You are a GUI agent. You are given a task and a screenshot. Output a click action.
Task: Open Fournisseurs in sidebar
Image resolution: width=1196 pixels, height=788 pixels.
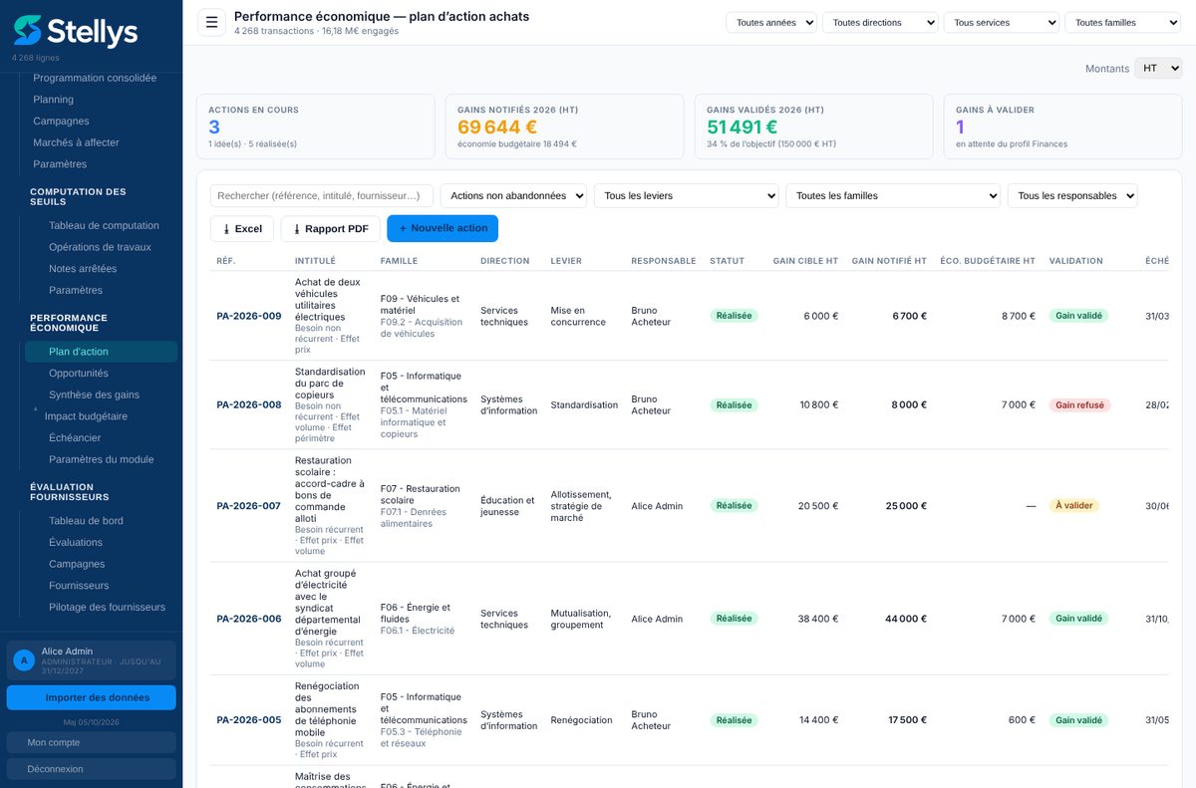79,586
